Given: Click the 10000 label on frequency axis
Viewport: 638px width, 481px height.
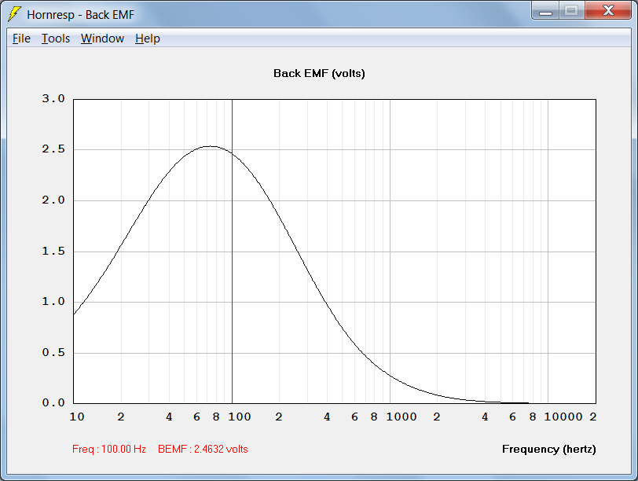Looking at the screenshot, I should click(563, 417).
